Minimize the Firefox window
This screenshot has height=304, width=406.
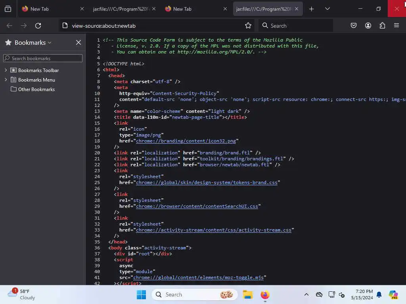[360, 9]
